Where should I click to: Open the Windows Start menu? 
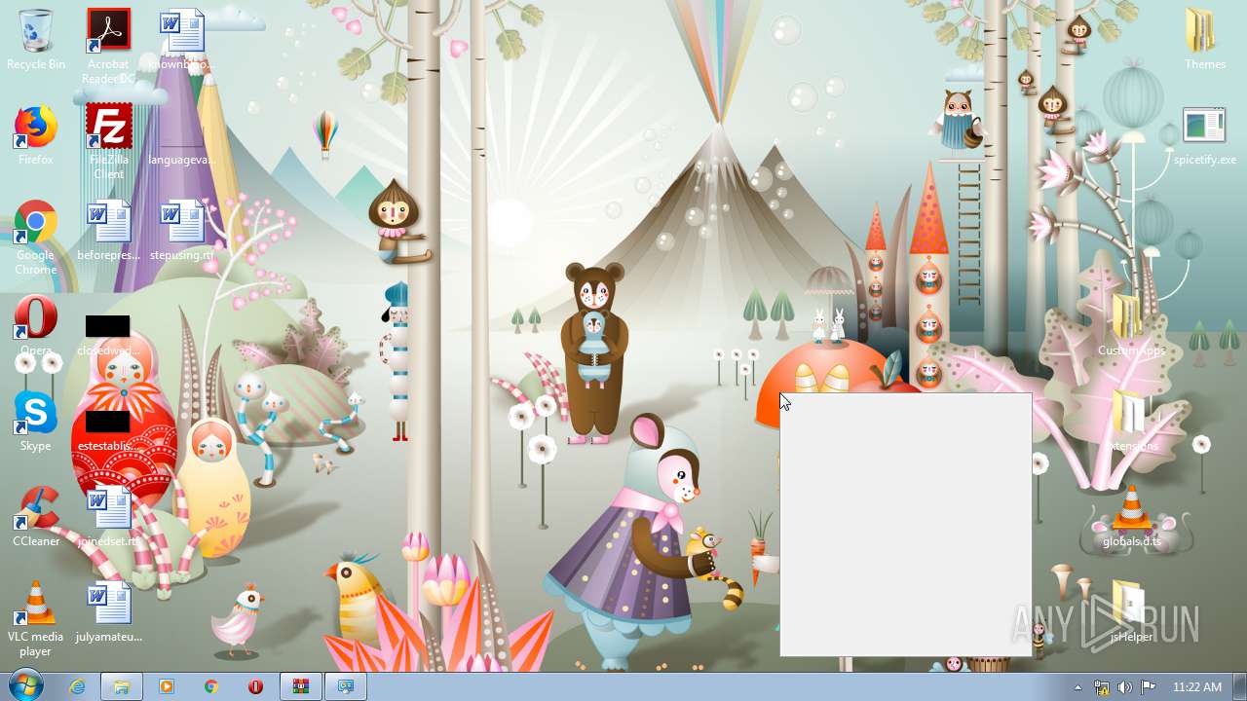tap(25, 686)
